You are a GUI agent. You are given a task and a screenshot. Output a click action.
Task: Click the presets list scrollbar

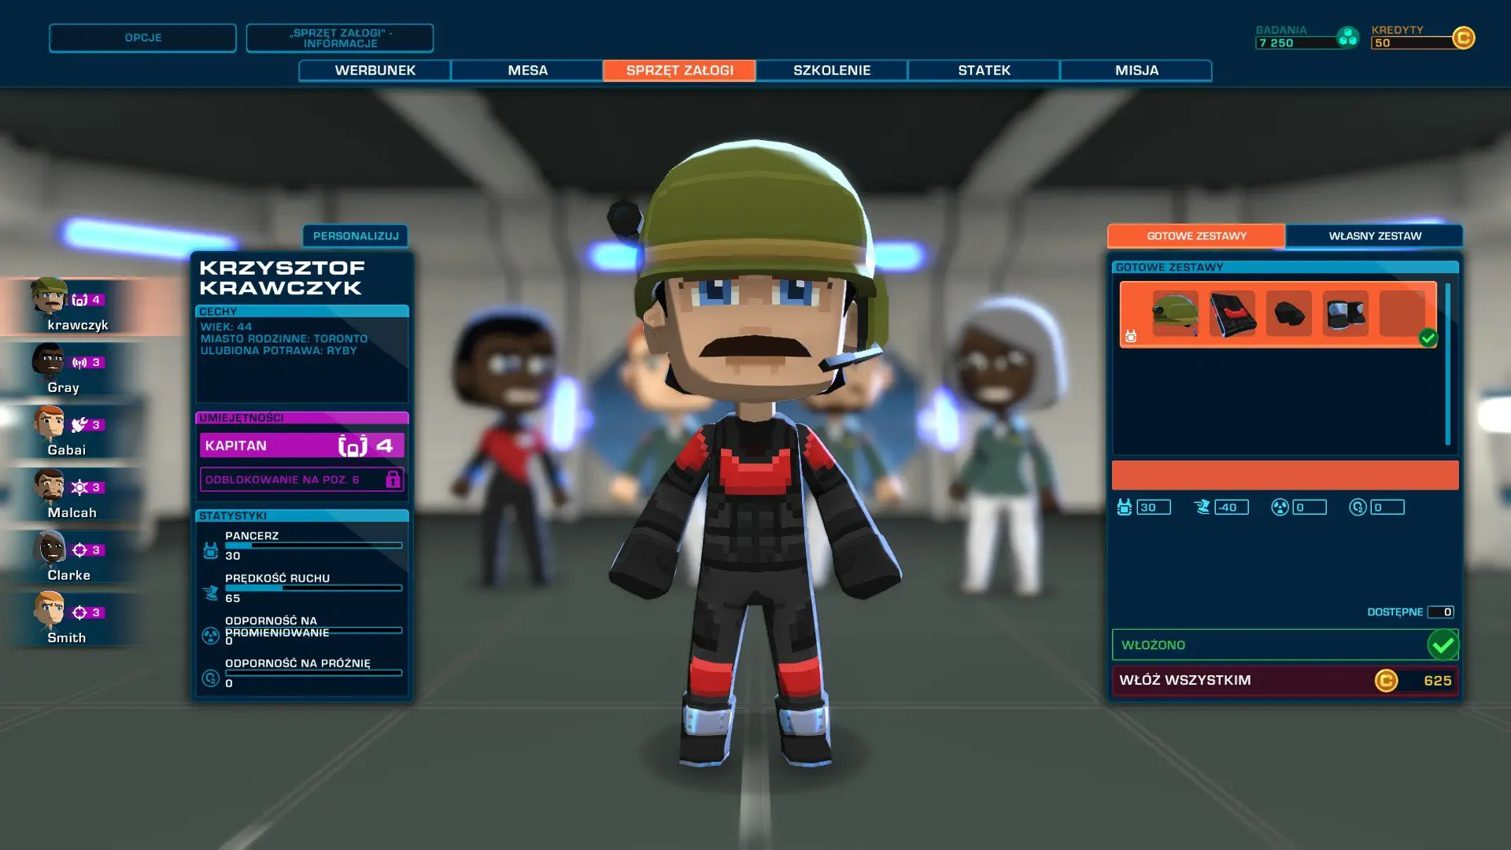[1447, 364]
